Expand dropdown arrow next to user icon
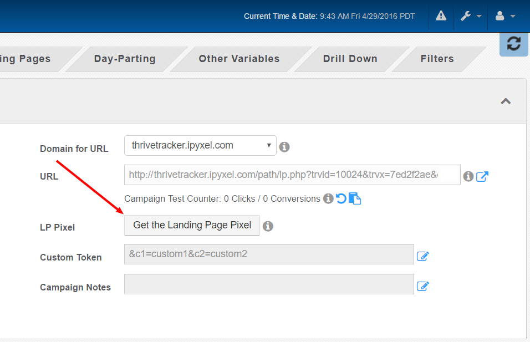This screenshot has width=530, height=342. tap(513, 16)
